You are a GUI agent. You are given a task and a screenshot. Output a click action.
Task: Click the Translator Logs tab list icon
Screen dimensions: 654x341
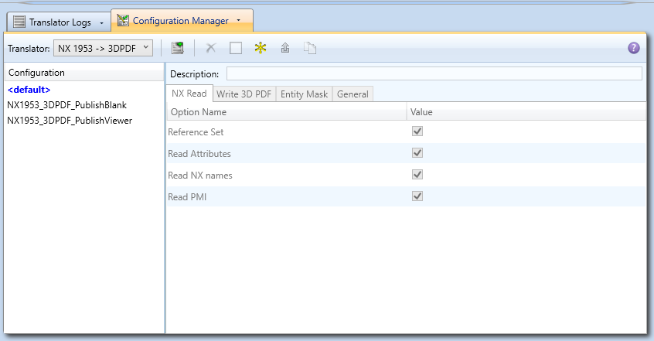click(x=19, y=22)
